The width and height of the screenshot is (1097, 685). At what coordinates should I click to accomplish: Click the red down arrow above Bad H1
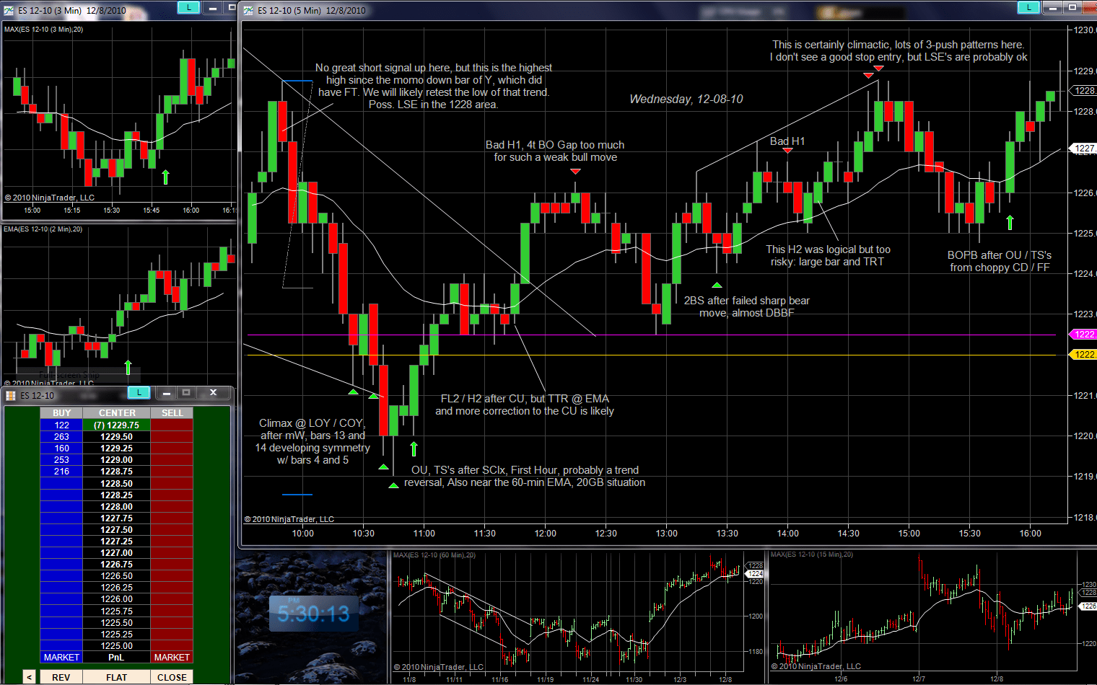(787, 151)
